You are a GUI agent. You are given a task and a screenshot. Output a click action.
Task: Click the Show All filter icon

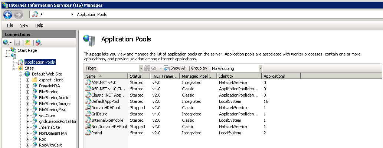166,68
